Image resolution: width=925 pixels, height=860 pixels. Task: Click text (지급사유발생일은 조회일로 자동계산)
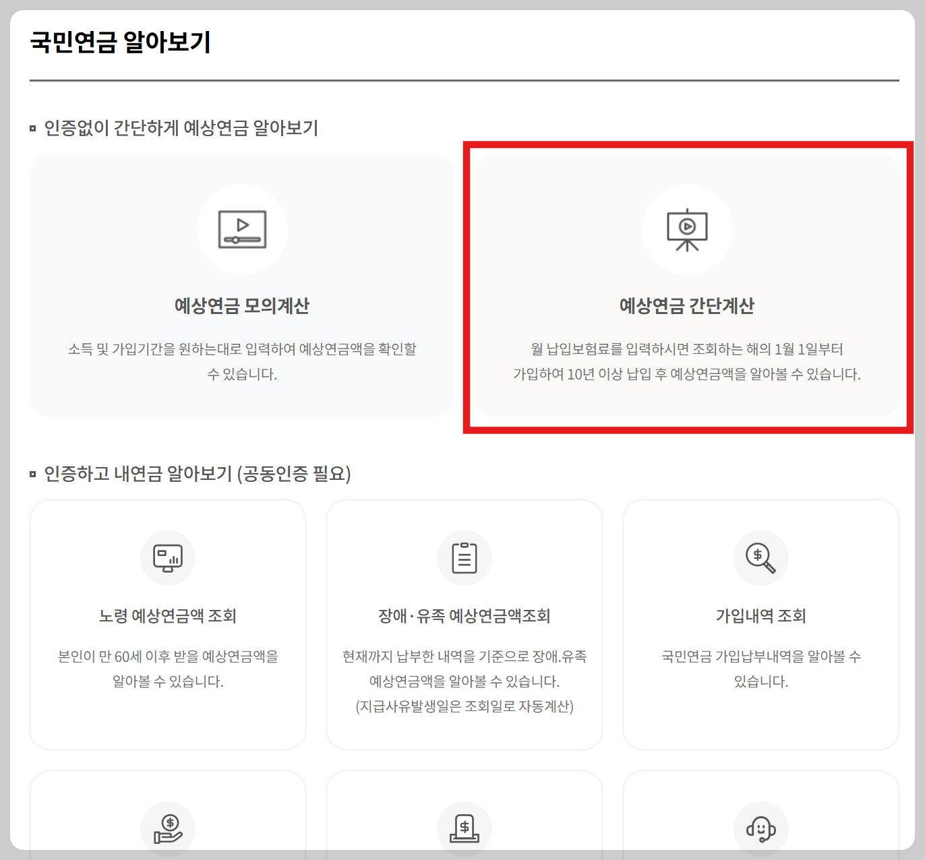tap(465, 706)
